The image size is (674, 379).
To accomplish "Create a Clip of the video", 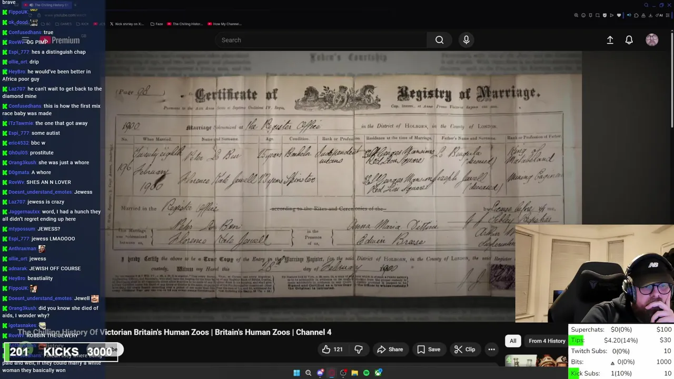I will pyautogui.click(x=464, y=349).
